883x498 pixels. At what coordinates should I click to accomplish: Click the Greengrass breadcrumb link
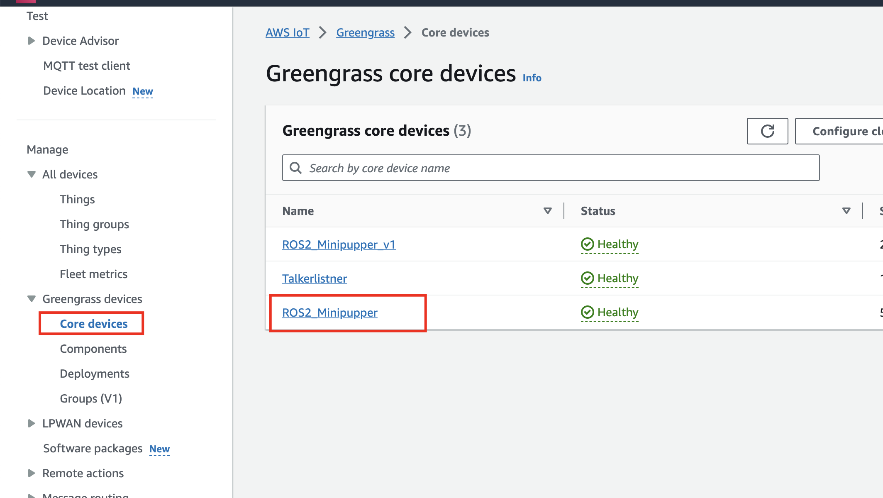[365, 32]
